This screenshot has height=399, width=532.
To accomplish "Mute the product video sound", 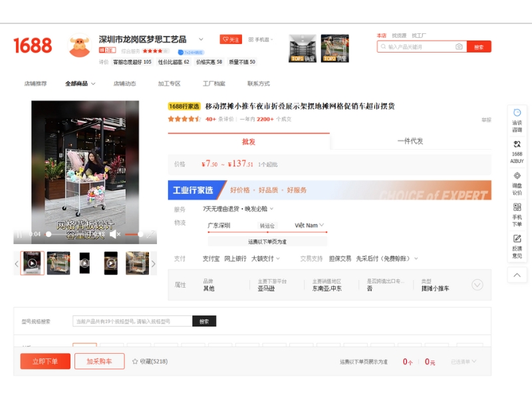I will [x=114, y=234].
